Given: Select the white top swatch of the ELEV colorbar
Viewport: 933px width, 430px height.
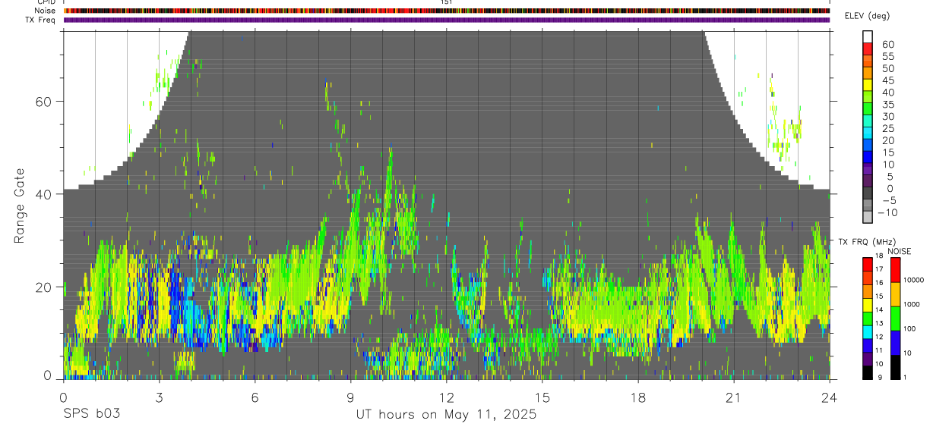Looking at the screenshot, I should [x=868, y=38].
